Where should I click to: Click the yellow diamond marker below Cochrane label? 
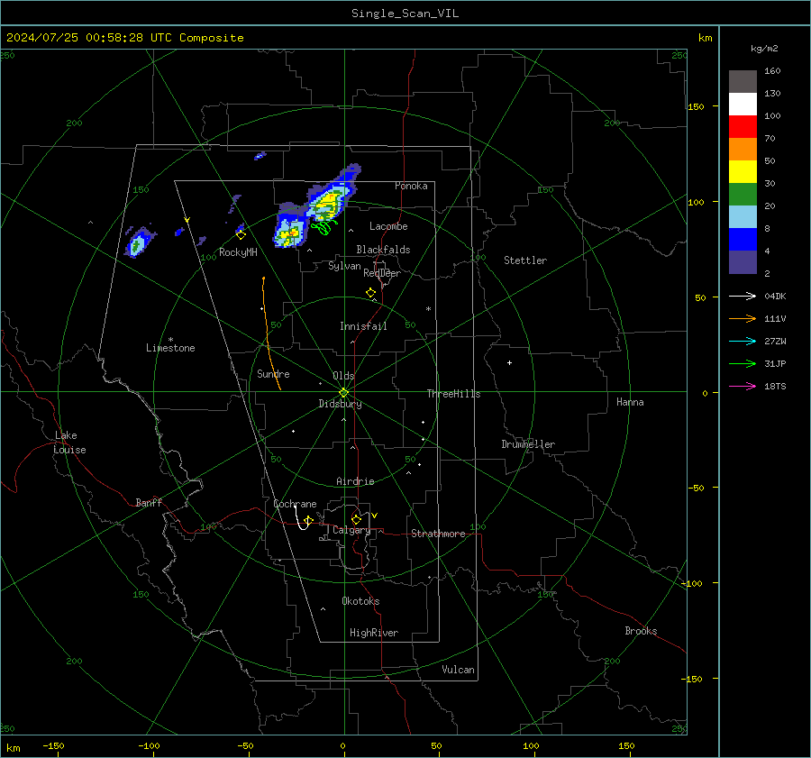coord(309,520)
